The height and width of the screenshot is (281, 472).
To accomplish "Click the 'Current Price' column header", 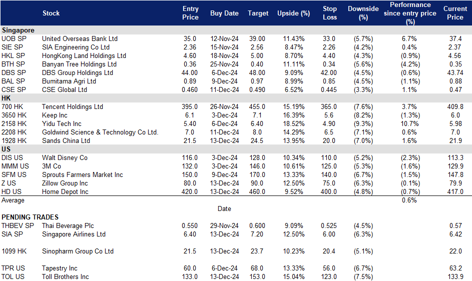I will click(455, 13).
